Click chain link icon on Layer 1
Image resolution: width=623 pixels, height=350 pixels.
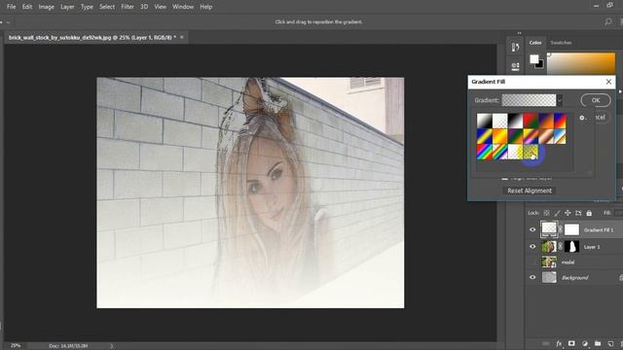tap(561, 246)
